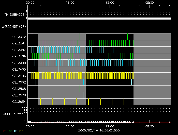Click the C1 red legend label
Viewport: 178px width, 135px height.
[x=4, y=131]
